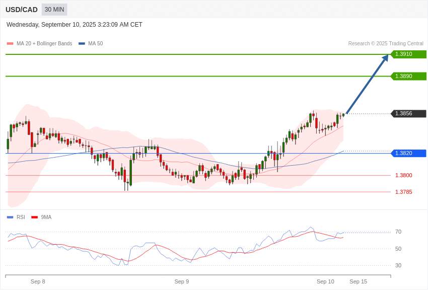Image resolution: width=428 pixels, height=290 pixels.
Task: Click the pink MA 20 Bollinger legend swatch
Action: click(10, 44)
